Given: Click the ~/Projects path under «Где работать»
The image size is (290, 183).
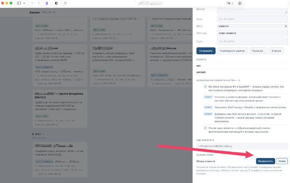Looking at the screenshot, I should (242, 146).
